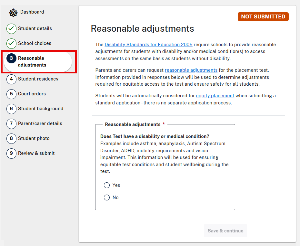Select the No radio button
The image size is (300, 246).
click(x=107, y=198)
